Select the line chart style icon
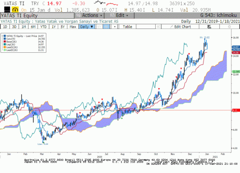This screenshot has height=173, width=240. point(99,27)
